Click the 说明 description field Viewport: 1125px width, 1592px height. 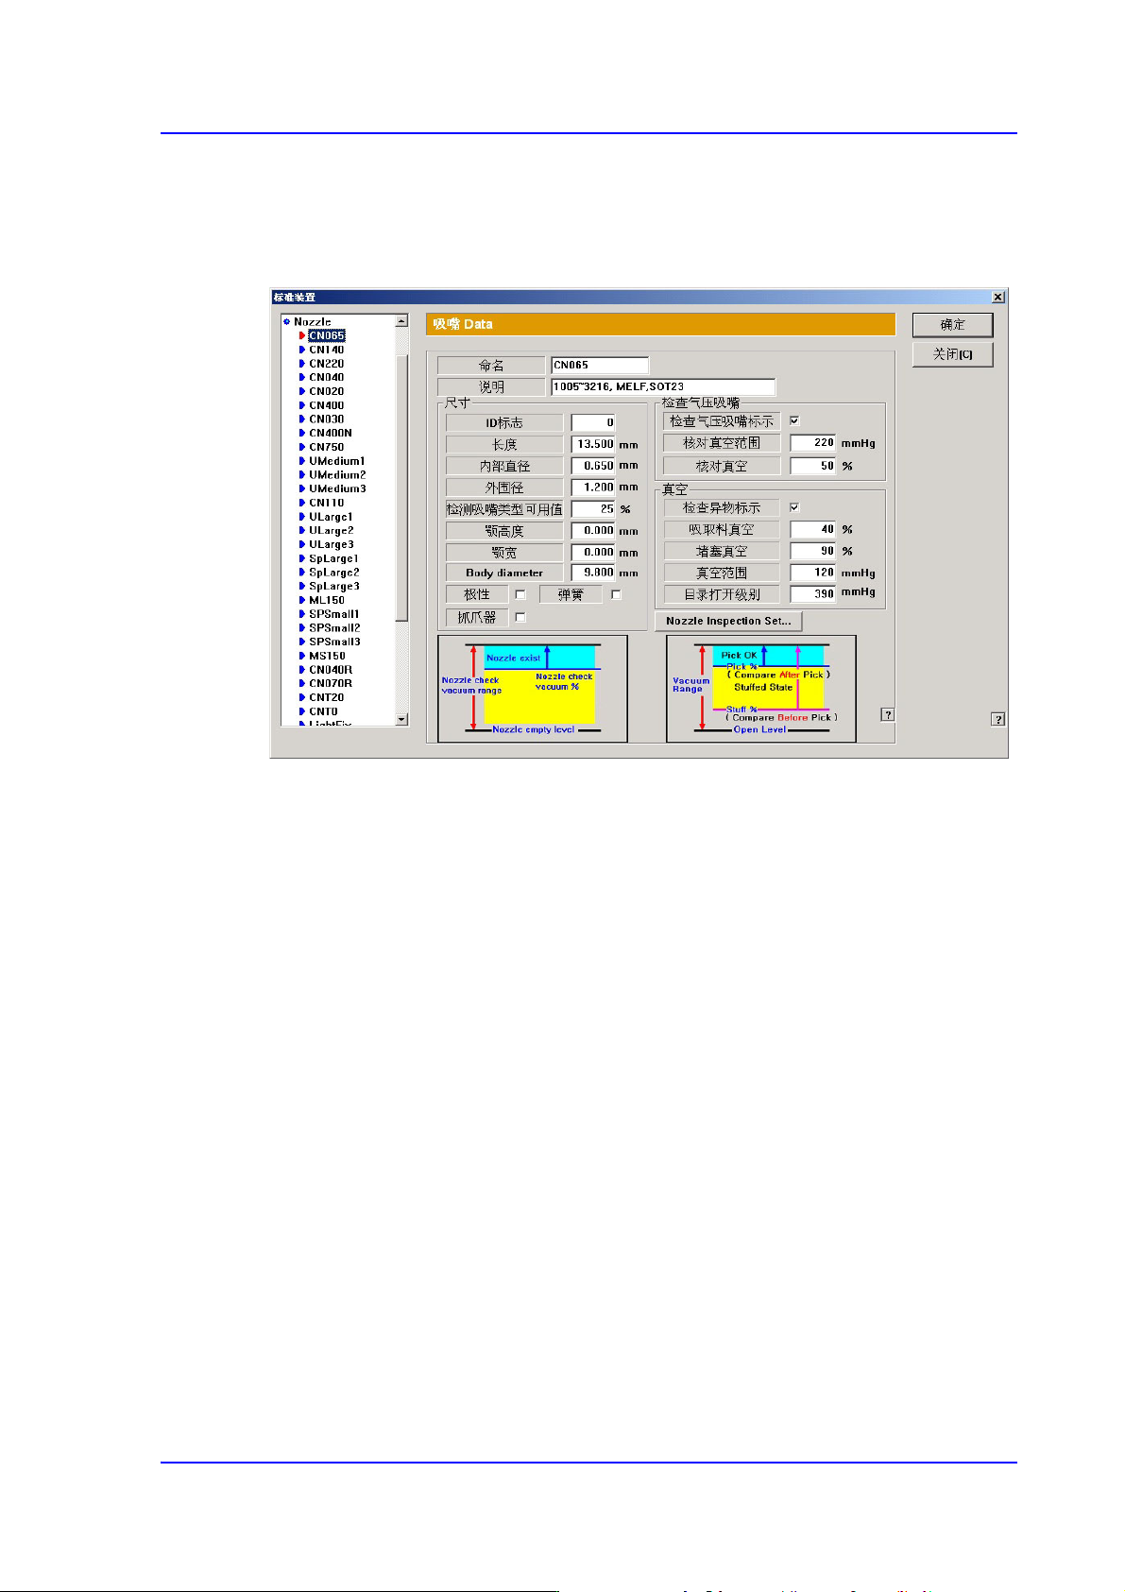pyautogui.click(x=663, y=386)
